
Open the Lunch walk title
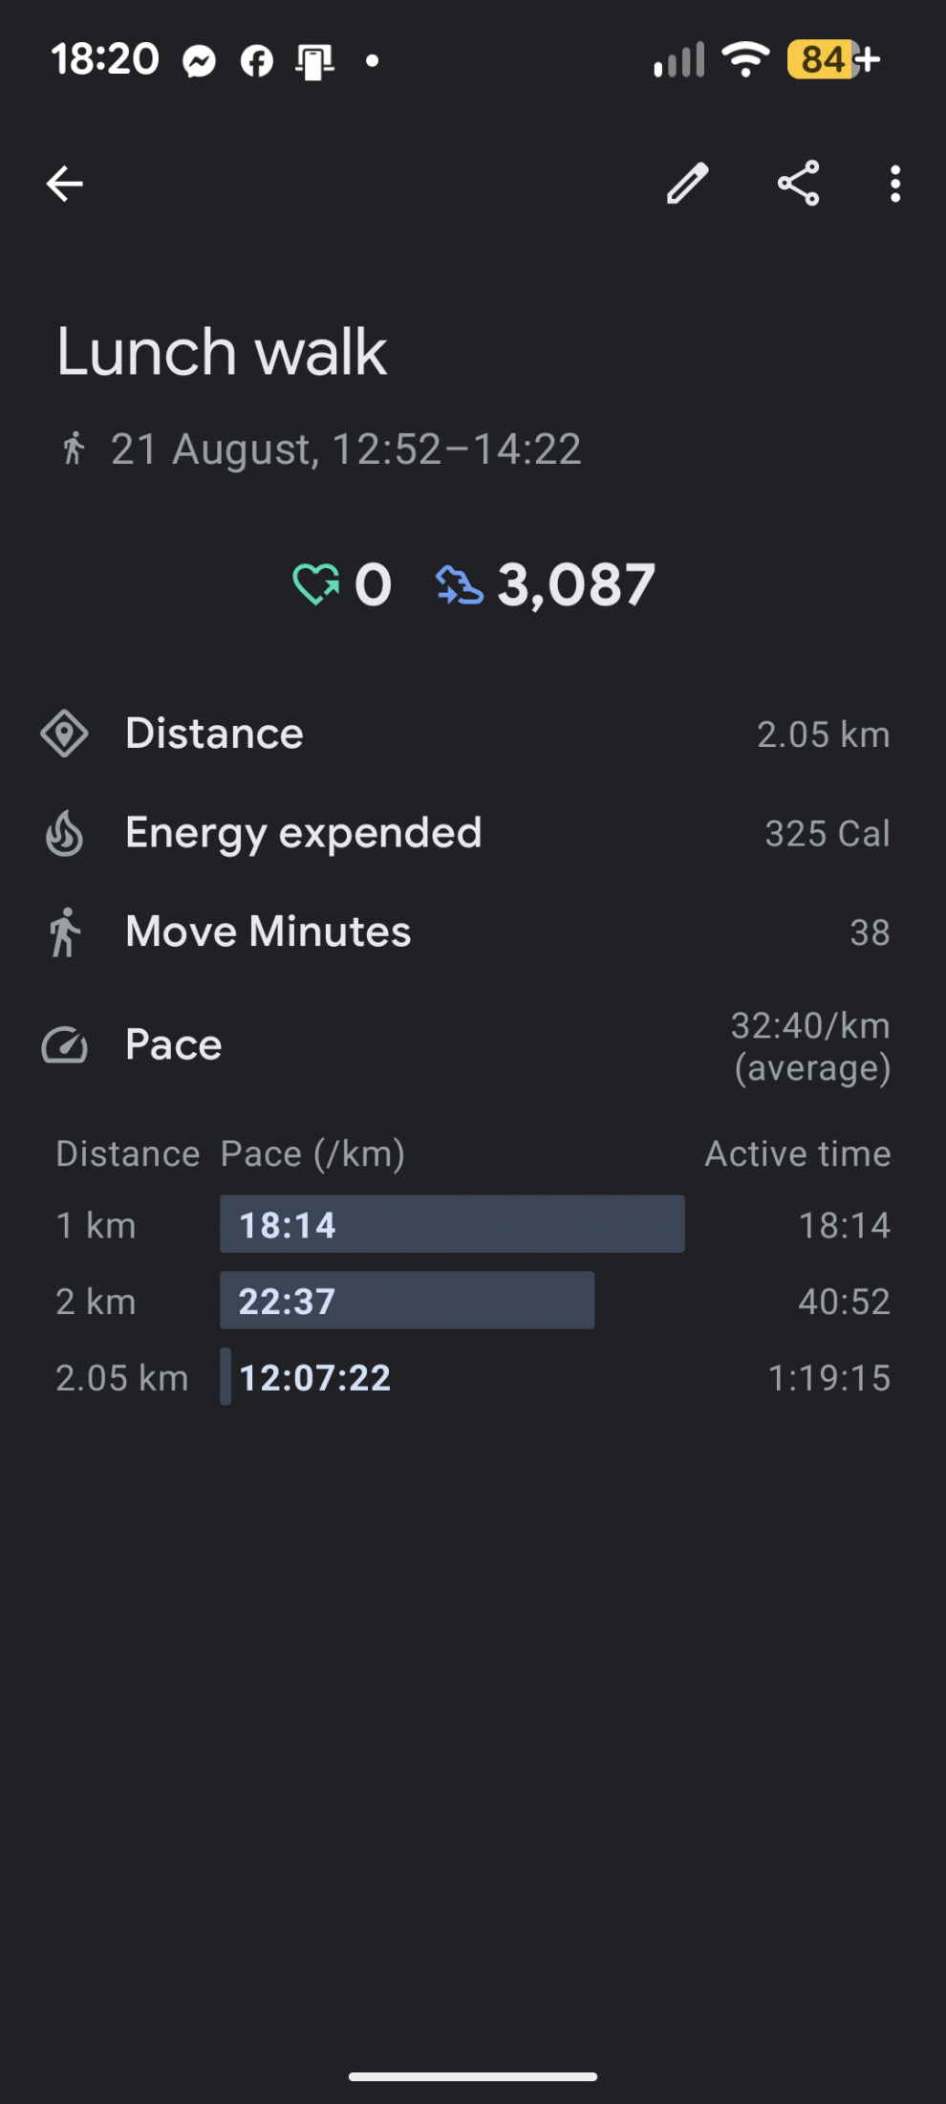pyautogui.click(x=222, y=352)
